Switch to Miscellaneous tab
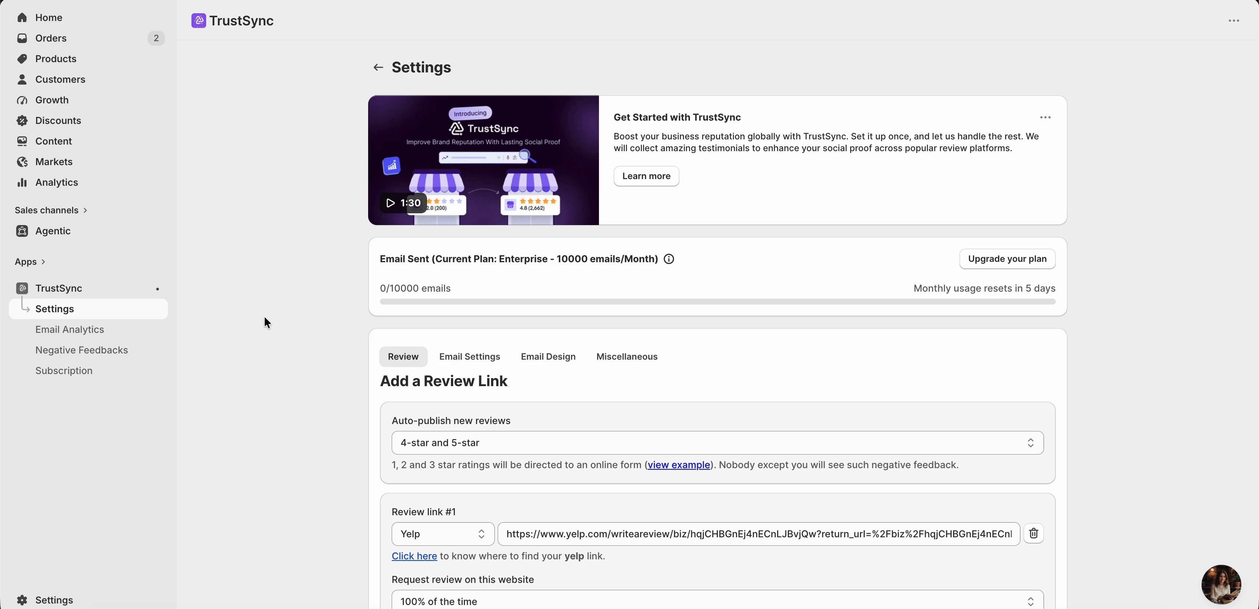Image resolution: width=1259 pixels, height=609 pixels. point(627,356)
